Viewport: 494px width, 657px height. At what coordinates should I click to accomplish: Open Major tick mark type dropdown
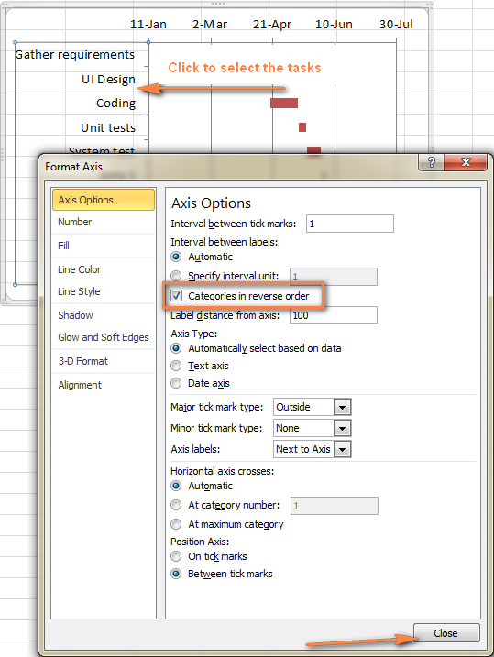coord(343,407)
